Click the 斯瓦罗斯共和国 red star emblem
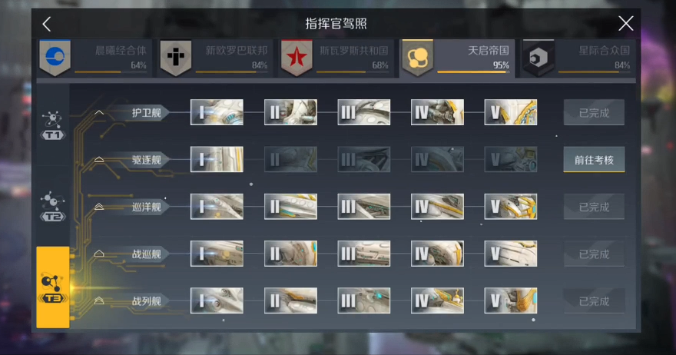 pyautogui.click(x=297, y=58)
